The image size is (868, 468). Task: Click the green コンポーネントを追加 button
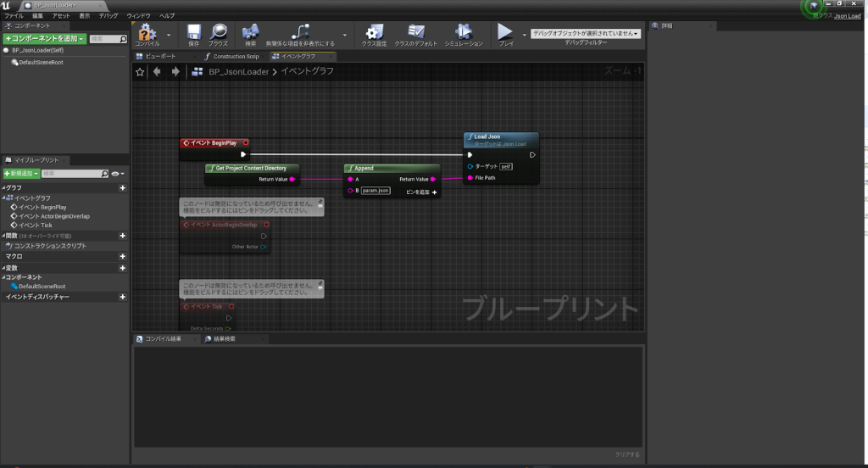[44, 39]
